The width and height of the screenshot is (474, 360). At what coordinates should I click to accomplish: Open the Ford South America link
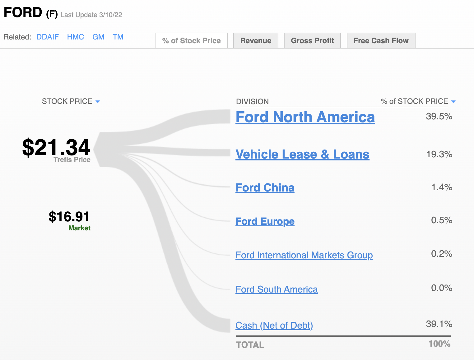pyautogui.click(x=276, y=289)
